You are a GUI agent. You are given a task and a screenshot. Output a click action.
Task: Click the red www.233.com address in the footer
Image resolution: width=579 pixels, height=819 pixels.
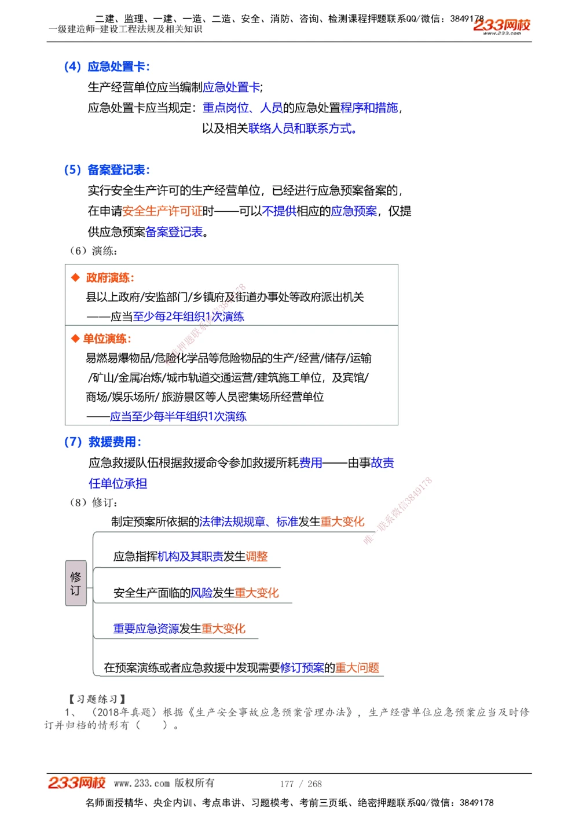tap(141, 784)
